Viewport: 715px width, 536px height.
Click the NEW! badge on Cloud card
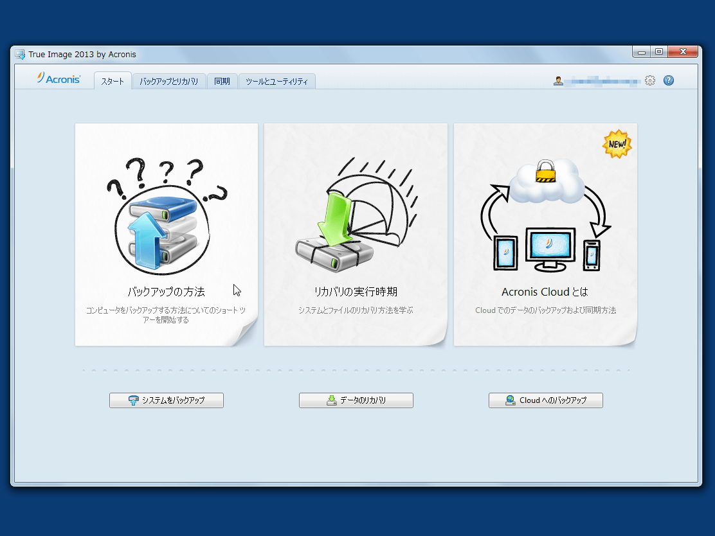[617, 143]
